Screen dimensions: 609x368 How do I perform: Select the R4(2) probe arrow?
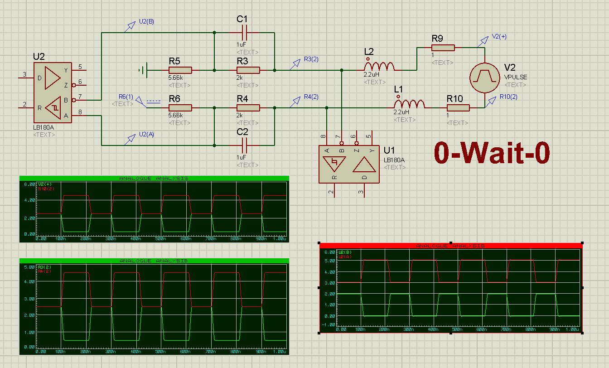[x=297, y=101]
